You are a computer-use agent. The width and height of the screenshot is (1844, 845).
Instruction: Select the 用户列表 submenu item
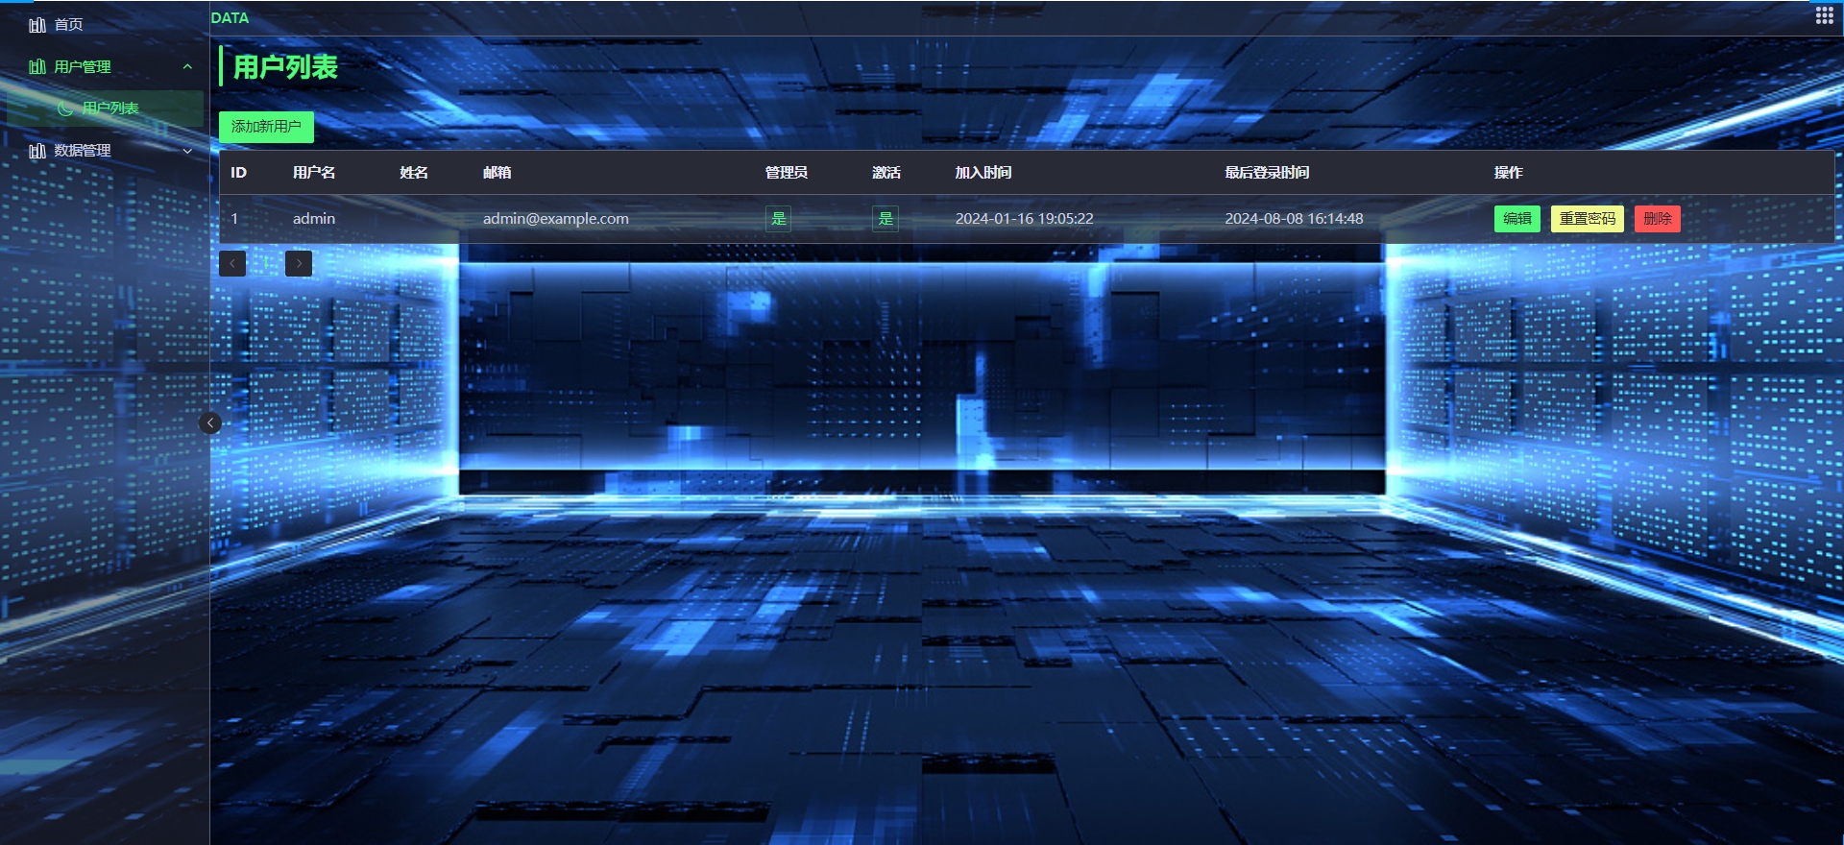pyautogui.click(x=110, y=109)
